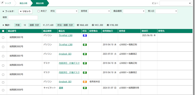Click the orange 保 status badge
Screen dimensions: 195x95
click(85, 82)
